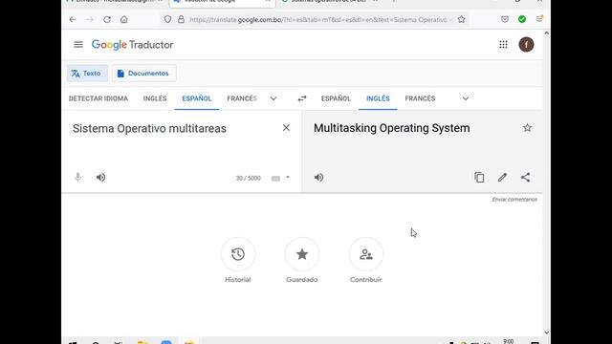Expand more source languages

point(273,98)
